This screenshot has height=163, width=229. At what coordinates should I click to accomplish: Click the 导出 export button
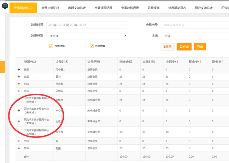(x=200, y=46)
